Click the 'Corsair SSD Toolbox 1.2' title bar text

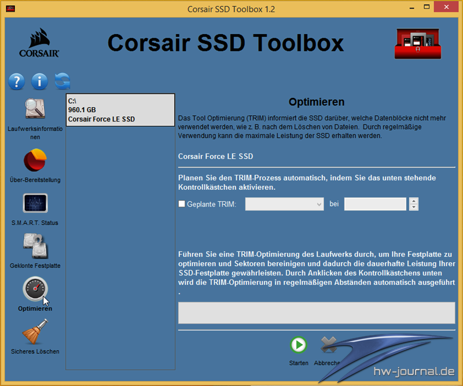tap(231, 9)
